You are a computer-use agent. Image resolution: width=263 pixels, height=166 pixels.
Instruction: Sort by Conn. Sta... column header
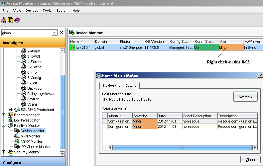[x=206, y=41]
